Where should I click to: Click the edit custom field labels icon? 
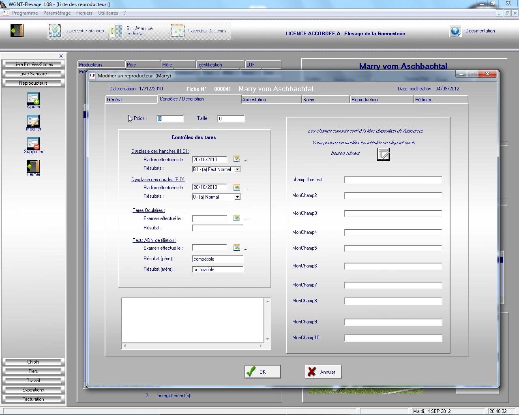click(x=383, y=154)
